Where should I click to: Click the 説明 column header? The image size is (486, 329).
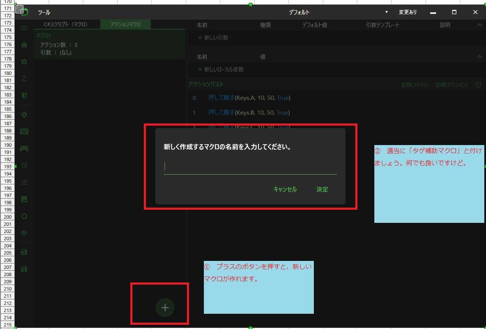445,25
